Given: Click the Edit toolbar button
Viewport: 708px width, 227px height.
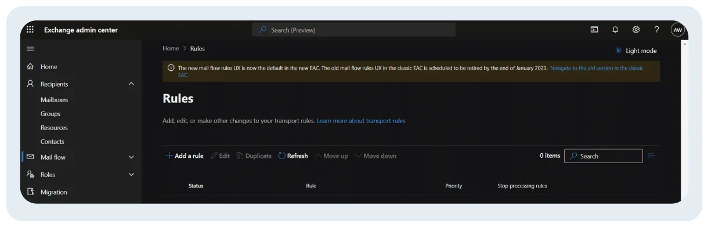Looking at the screenshot, I should tap(220, 156).
